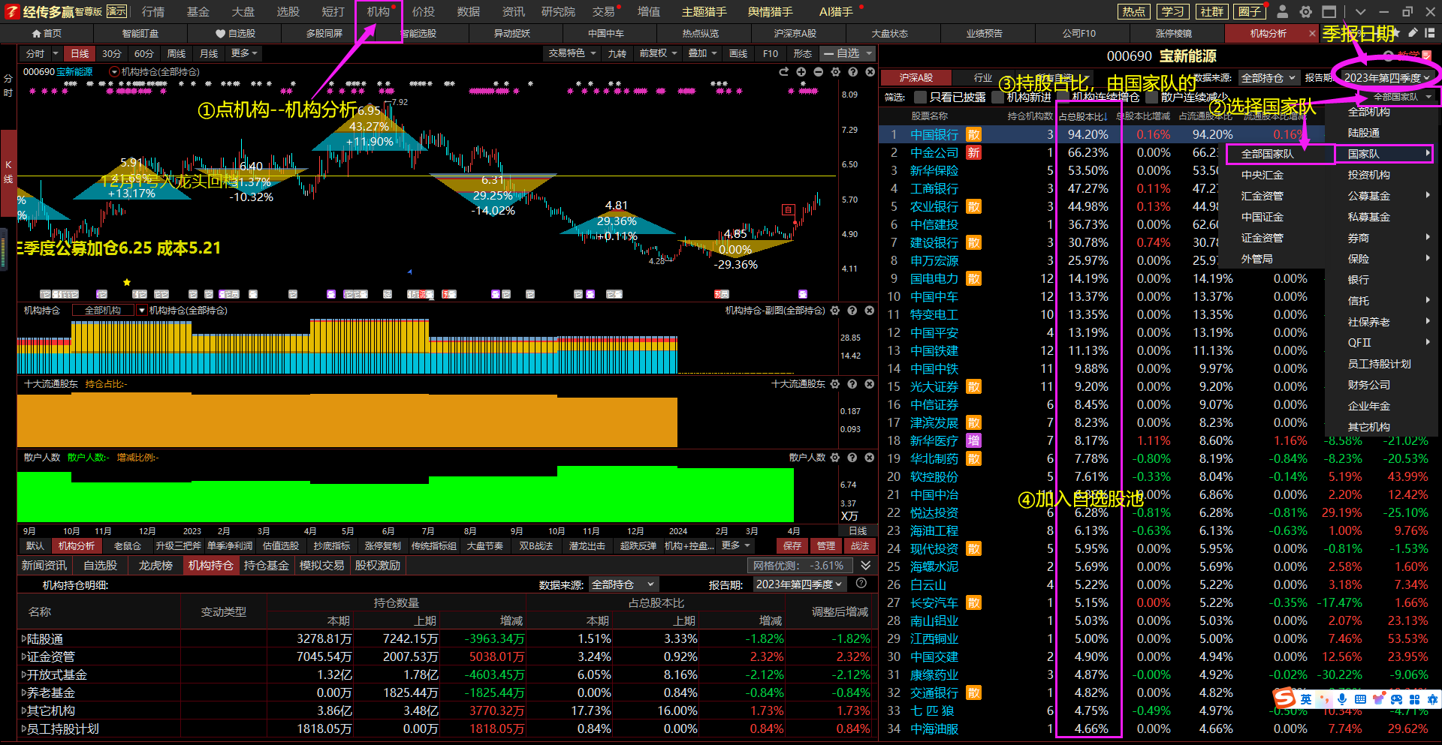Open the 选股 top menu
The image size is (1442, 745).
(x=288, y=11)
